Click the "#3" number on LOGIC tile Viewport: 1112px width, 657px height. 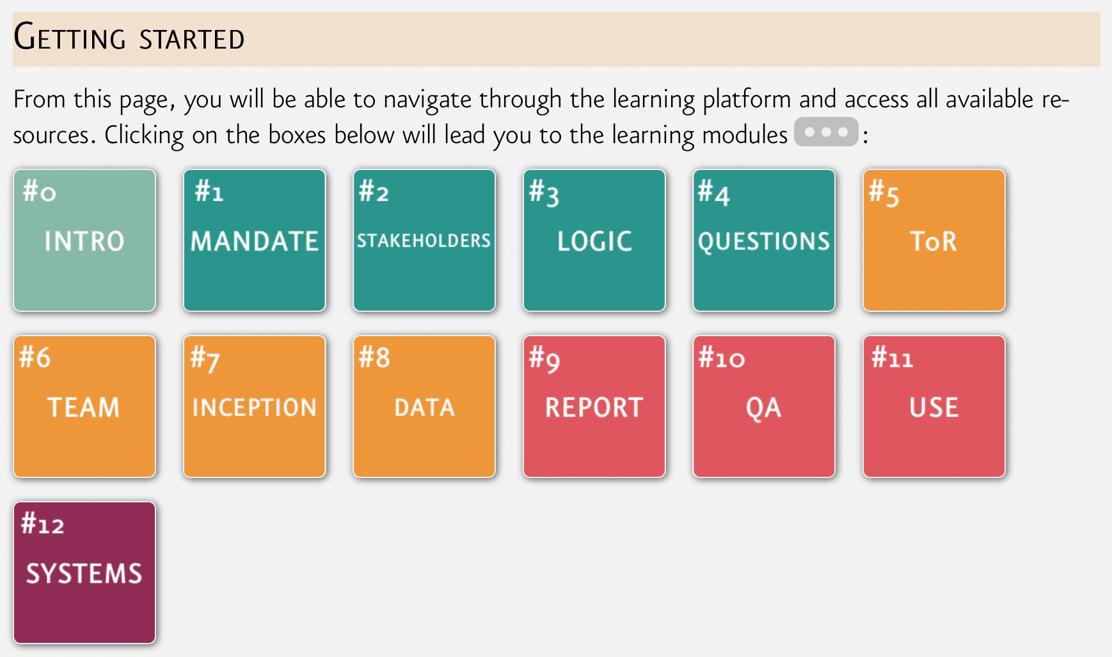coord(544,193)
